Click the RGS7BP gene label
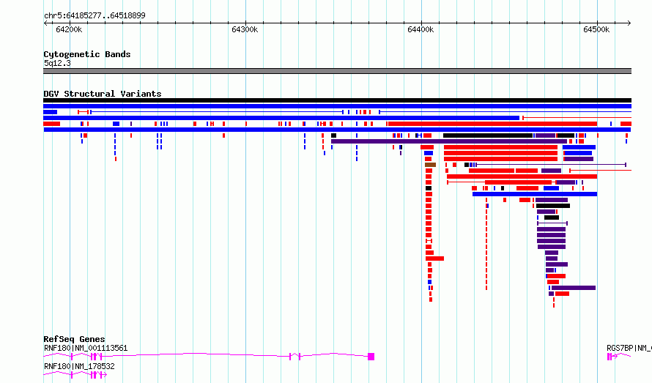The height and width of the screenshot is (383, 652). click(629, 348)
